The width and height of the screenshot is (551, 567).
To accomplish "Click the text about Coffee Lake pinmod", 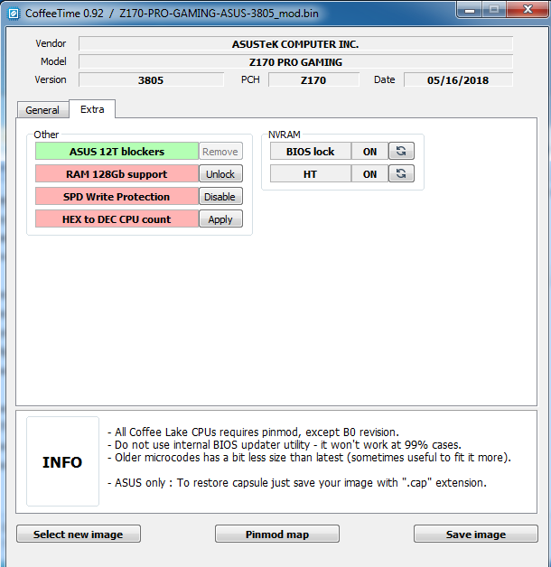I will (x=253, y=432).
